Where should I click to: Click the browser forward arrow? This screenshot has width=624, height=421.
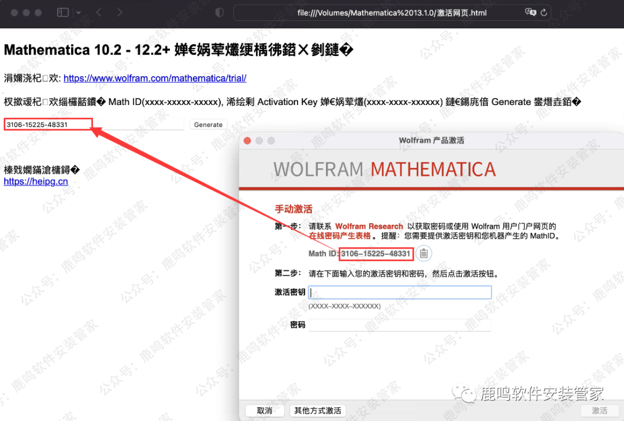tap(119, 13)
